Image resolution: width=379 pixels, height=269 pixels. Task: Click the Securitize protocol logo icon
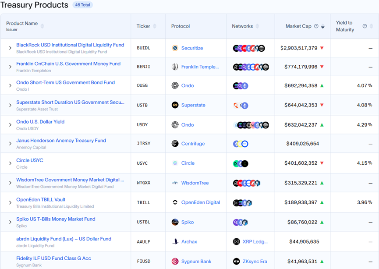click(175, 48)
